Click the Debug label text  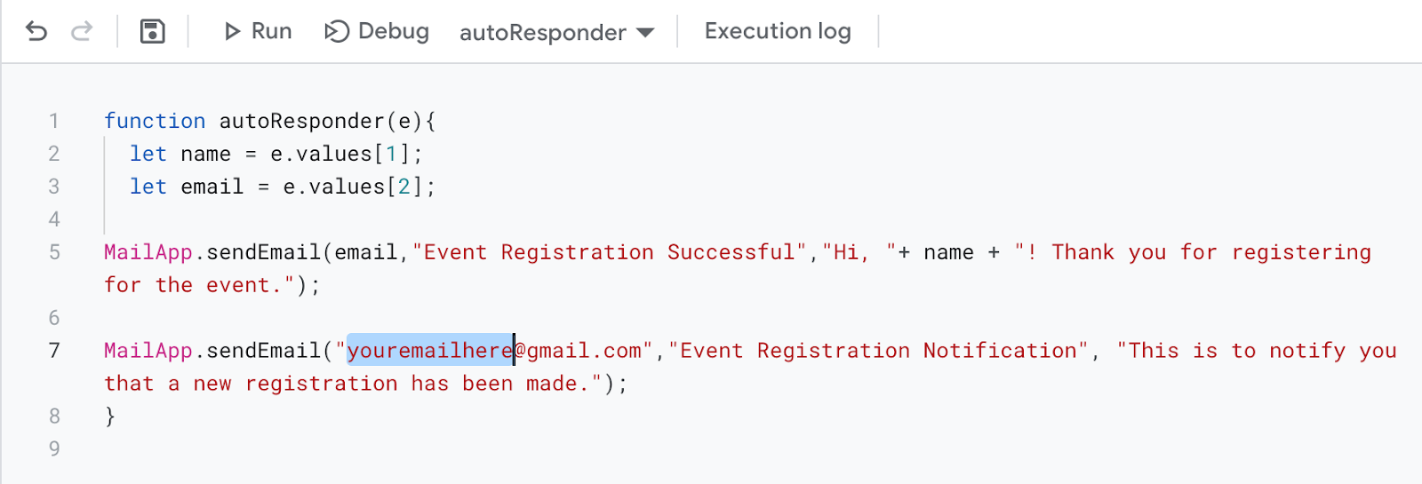point(394,32)
